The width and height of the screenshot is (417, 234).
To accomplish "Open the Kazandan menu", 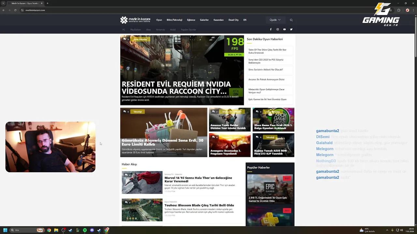I will coord(219,20).
